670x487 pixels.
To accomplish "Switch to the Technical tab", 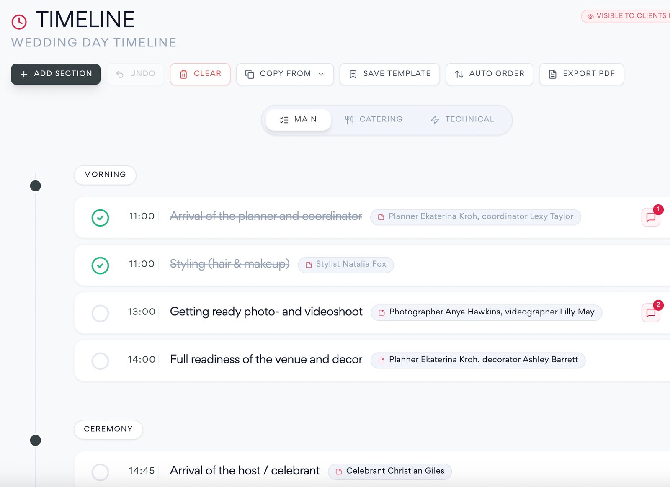I will click(x=462, y=120).
